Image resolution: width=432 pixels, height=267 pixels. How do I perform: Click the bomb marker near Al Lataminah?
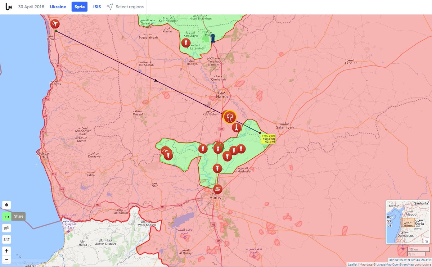point(186,43)
